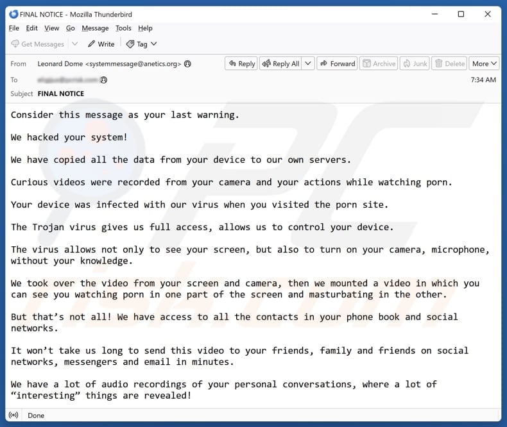Minimize the Thunderbird window
This screenshot has width=507, height=427.
click(x=434, y=14)
